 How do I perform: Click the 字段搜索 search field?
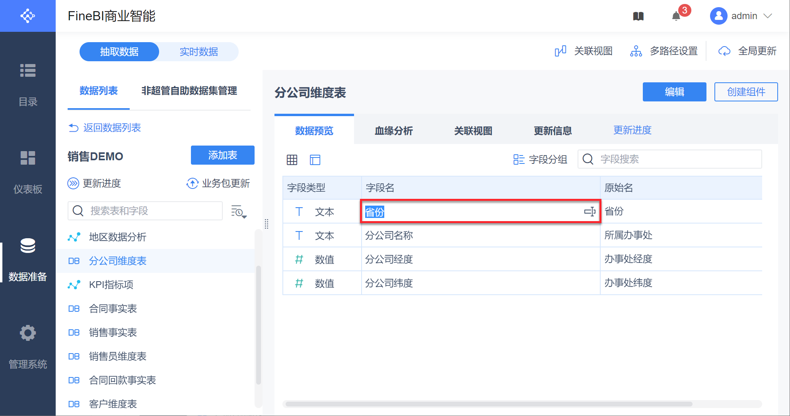[676, 159]
